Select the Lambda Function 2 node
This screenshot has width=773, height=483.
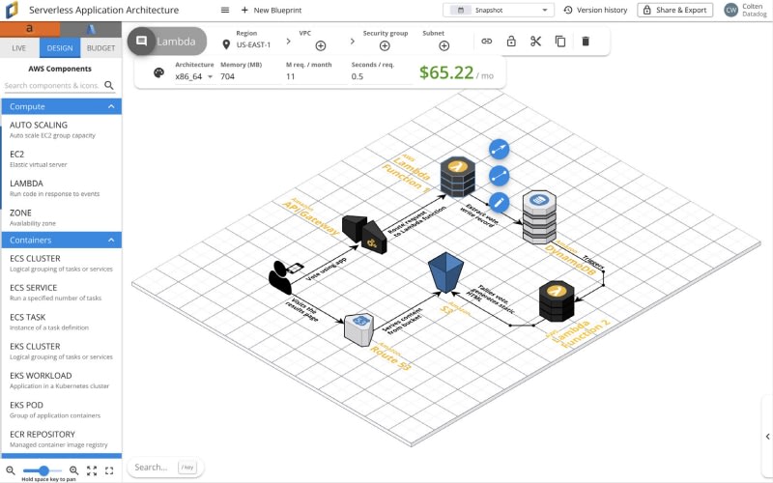(x=557, y=300)
